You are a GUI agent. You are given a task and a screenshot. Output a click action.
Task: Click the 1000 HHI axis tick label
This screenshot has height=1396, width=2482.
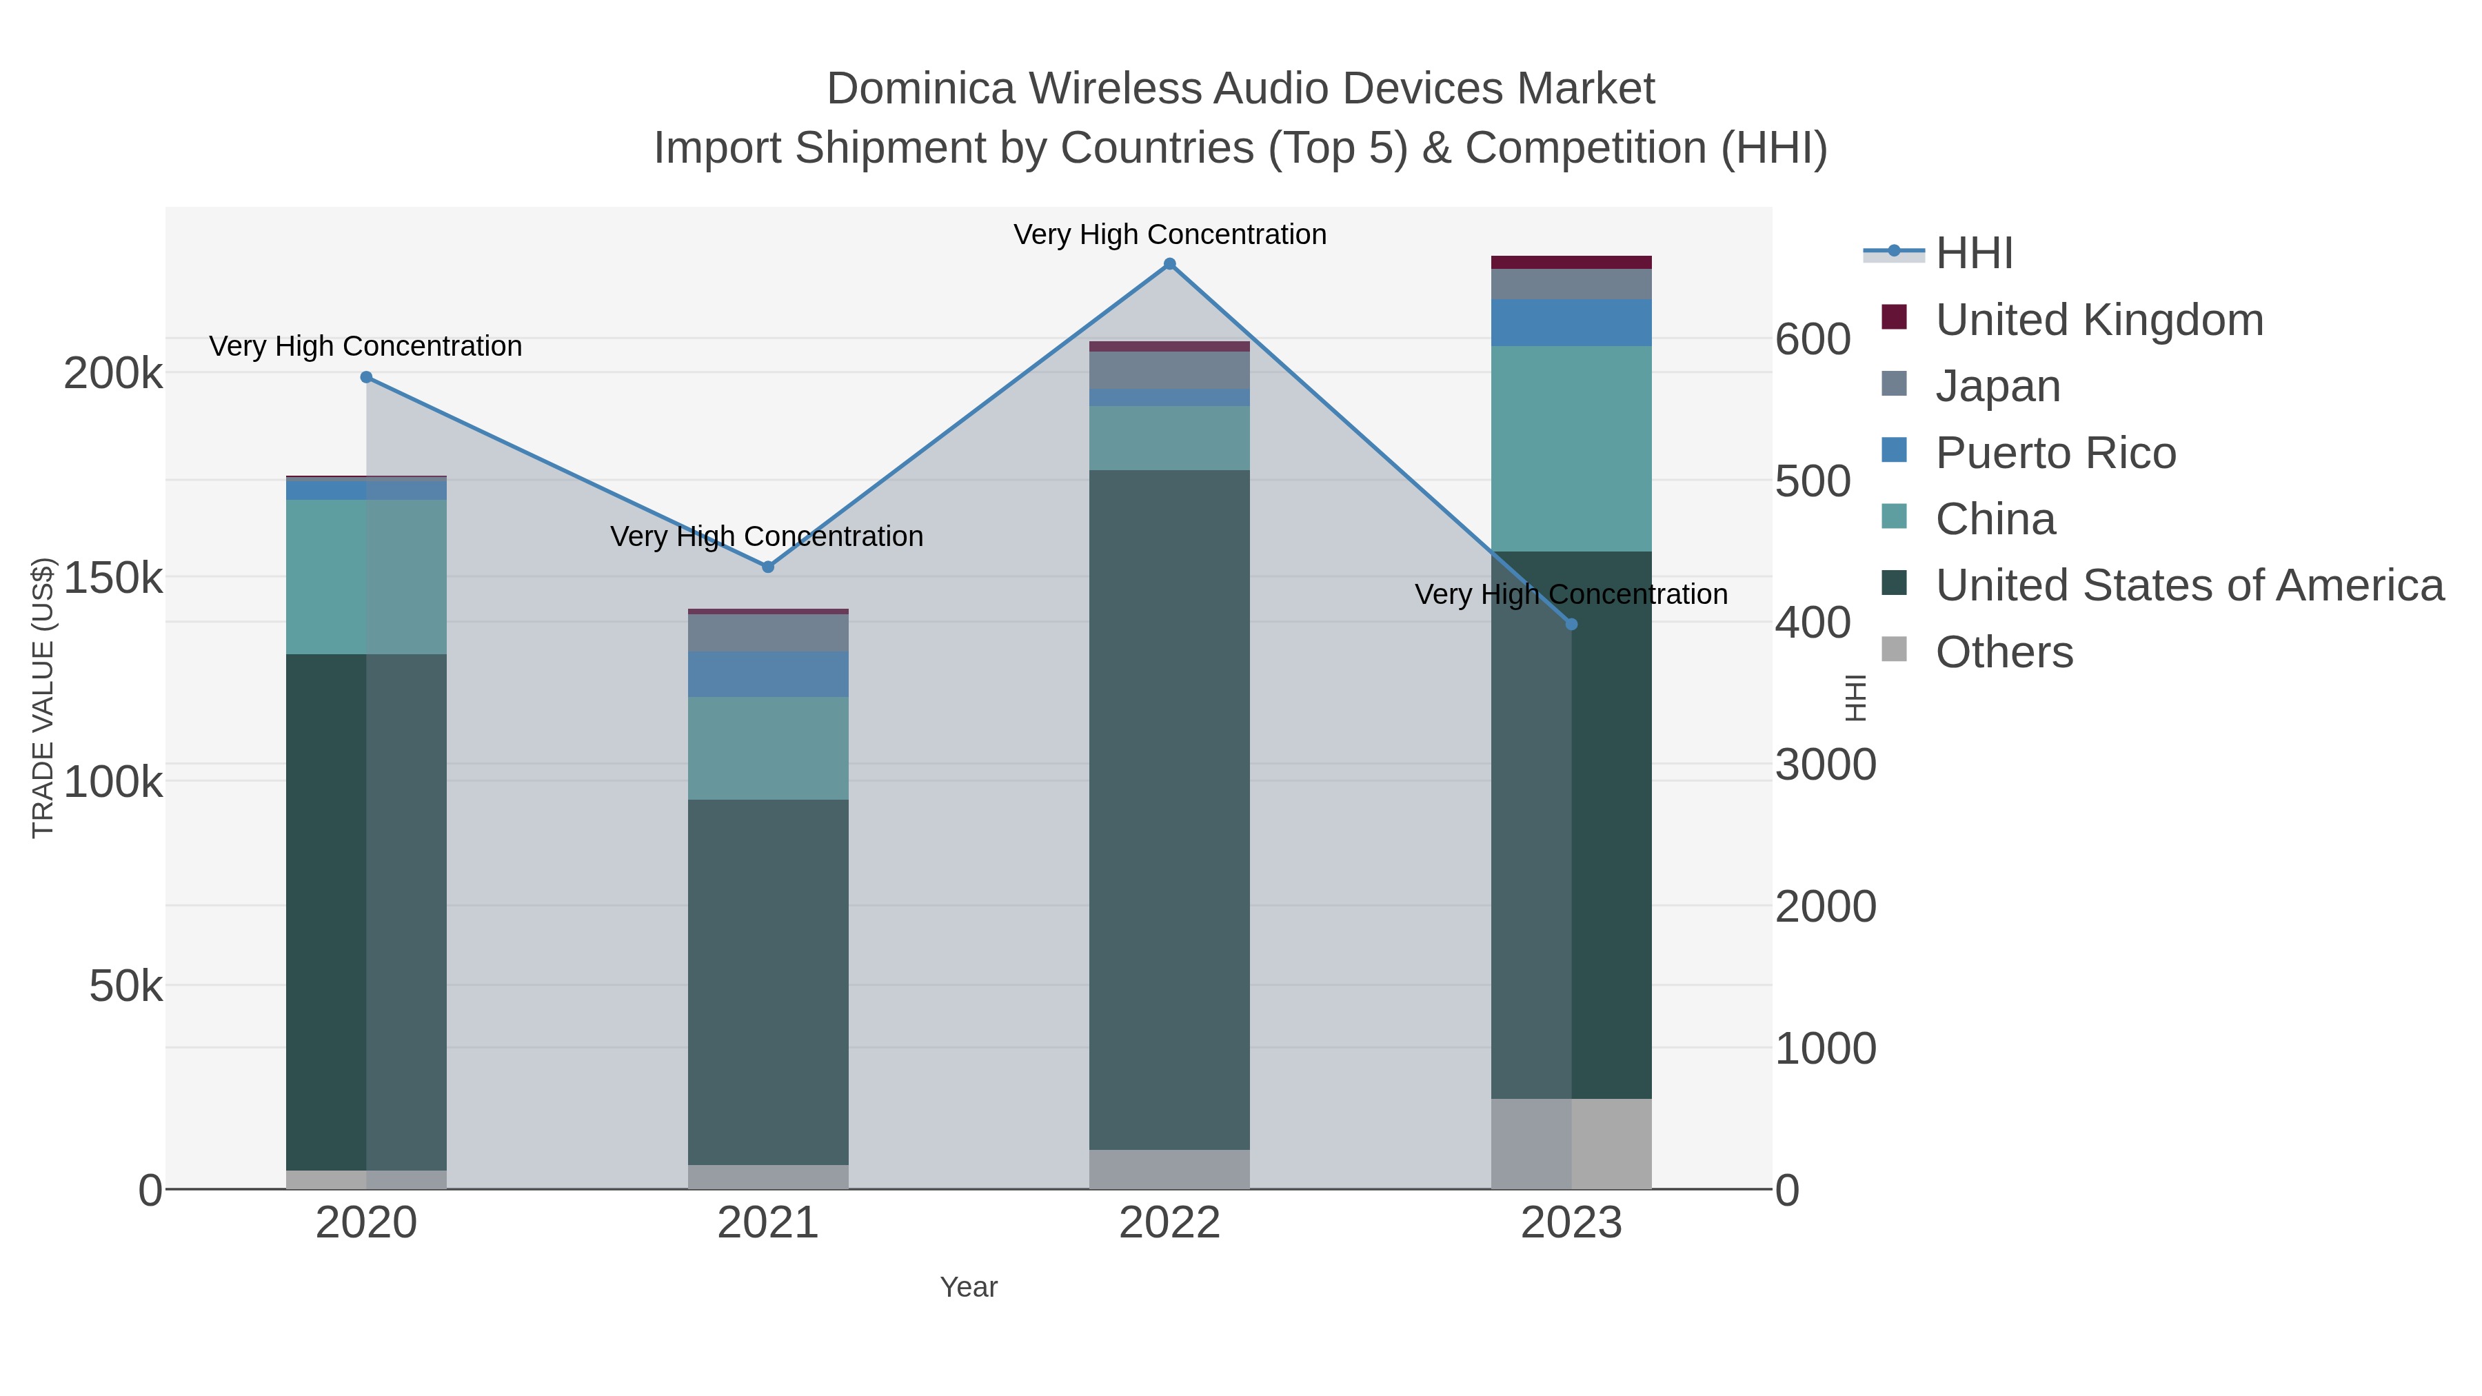tap(1826, 1048)
